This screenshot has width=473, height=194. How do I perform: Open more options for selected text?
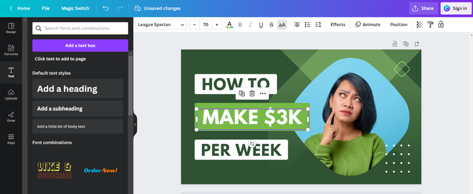pyautogui.click(x=263, y=93)
